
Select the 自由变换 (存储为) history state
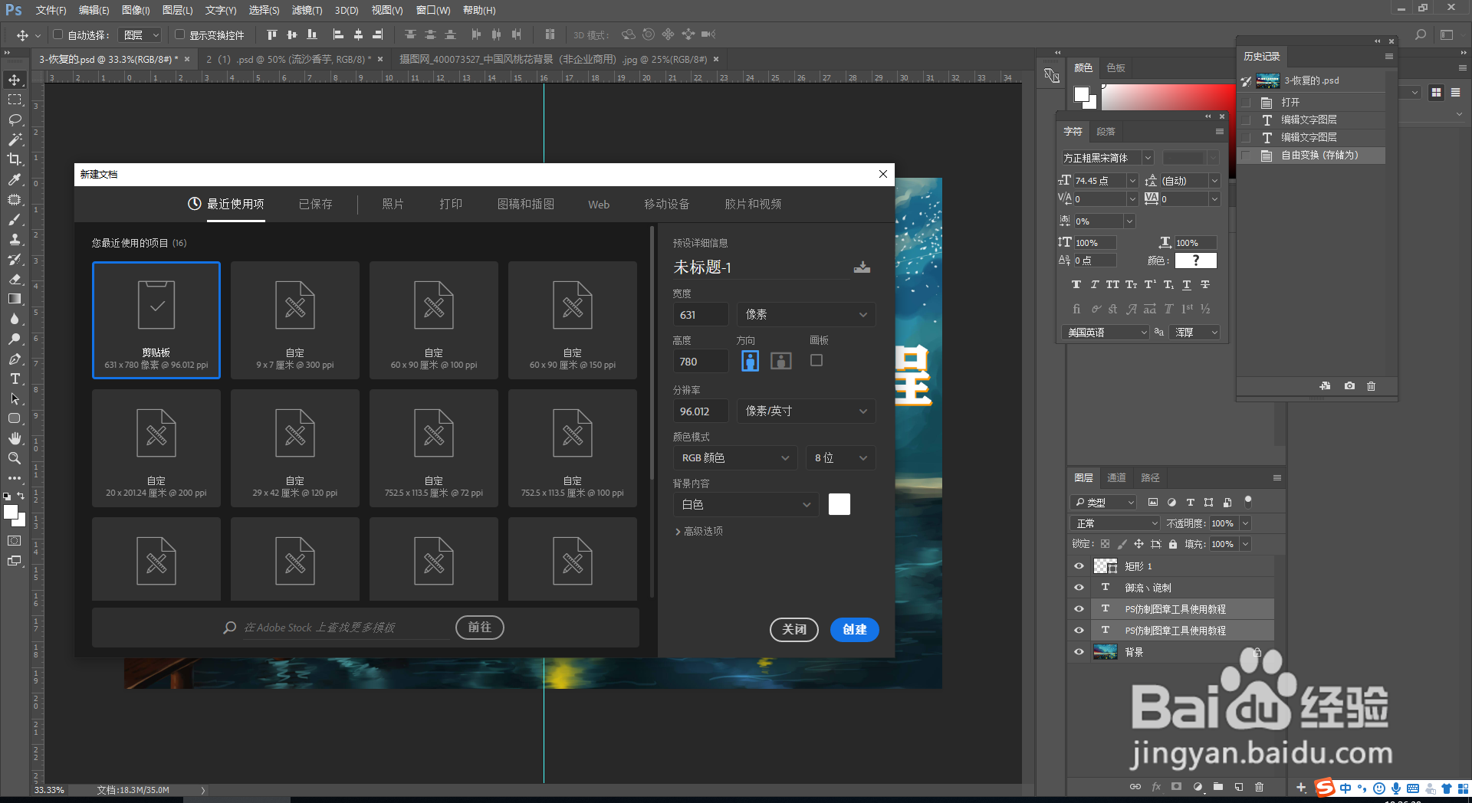click(x=1310, y=156)
